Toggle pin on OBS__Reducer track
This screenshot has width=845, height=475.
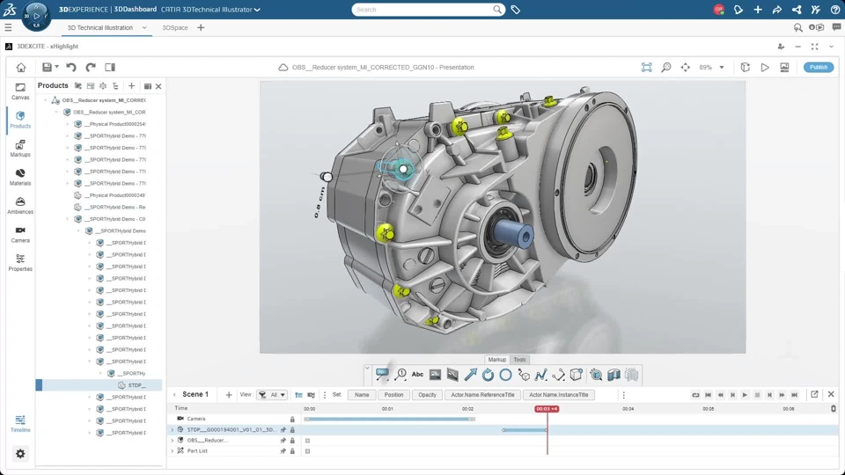click(x=283, y=441)
